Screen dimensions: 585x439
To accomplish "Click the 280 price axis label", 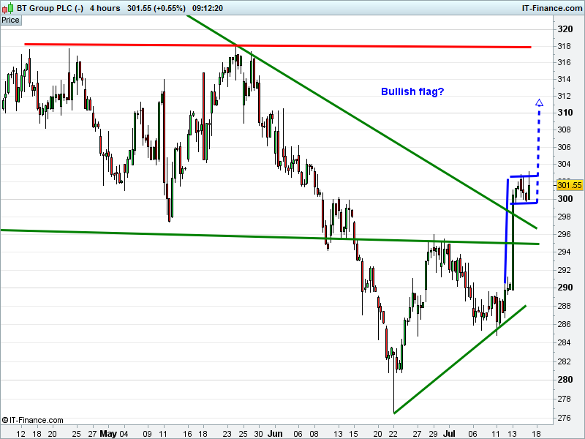I will 565,379.
